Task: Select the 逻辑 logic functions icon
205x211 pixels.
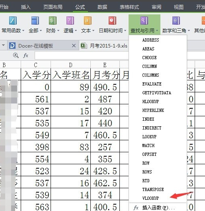Action: pos(70,21)
